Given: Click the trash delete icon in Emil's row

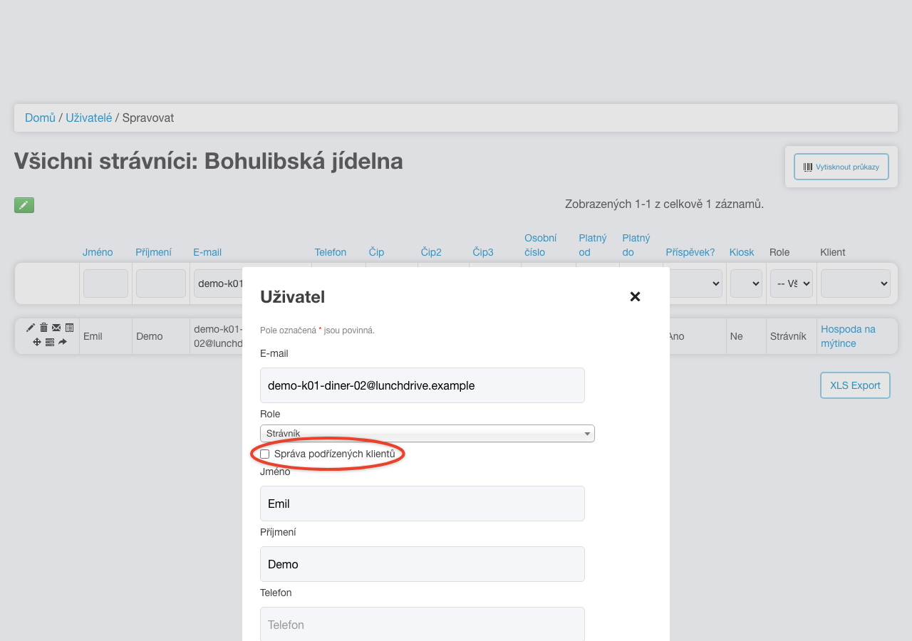Looking at the screenshot, I should tap(43, 328).
